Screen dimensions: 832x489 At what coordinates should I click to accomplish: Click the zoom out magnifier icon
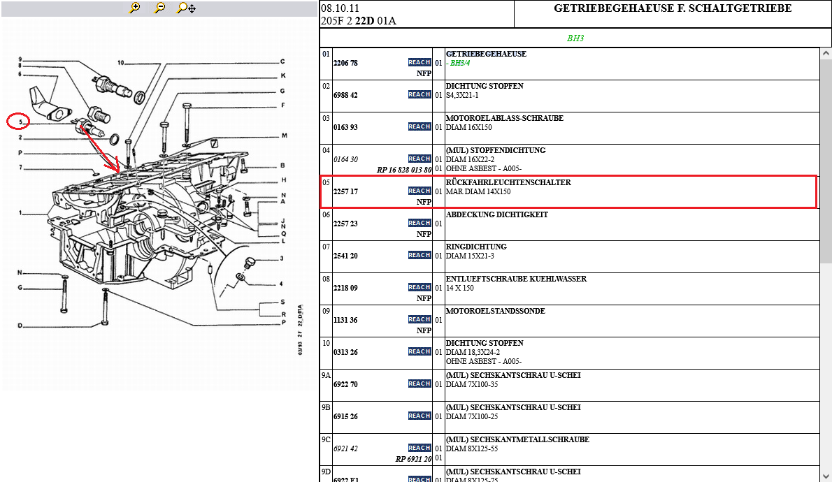pyautogui.click(x=160, y=8)
